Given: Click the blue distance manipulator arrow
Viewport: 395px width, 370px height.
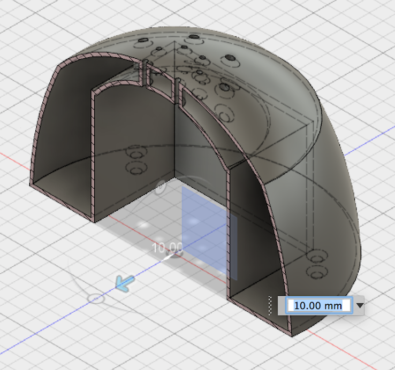Looking at the screenshot, I should click(125, 283).
